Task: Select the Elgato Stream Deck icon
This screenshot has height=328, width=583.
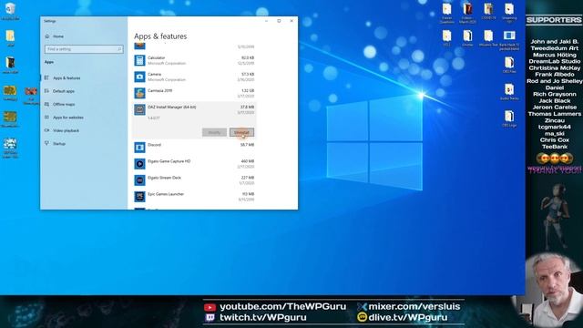Action: click(x=139, y=180)
